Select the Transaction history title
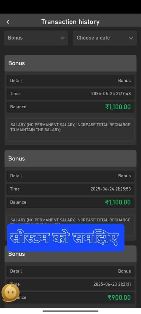141x314 pixels. [x=70, y=22]
